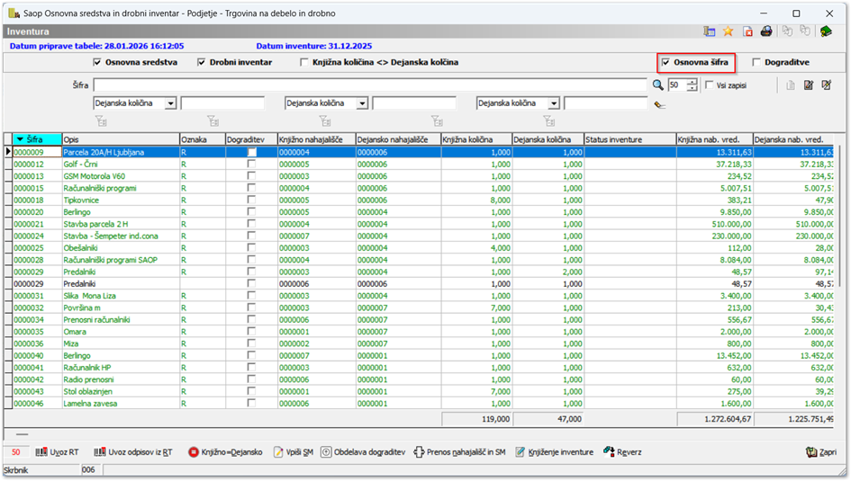Increase the record count stepper value

click(x=692, y=82)
